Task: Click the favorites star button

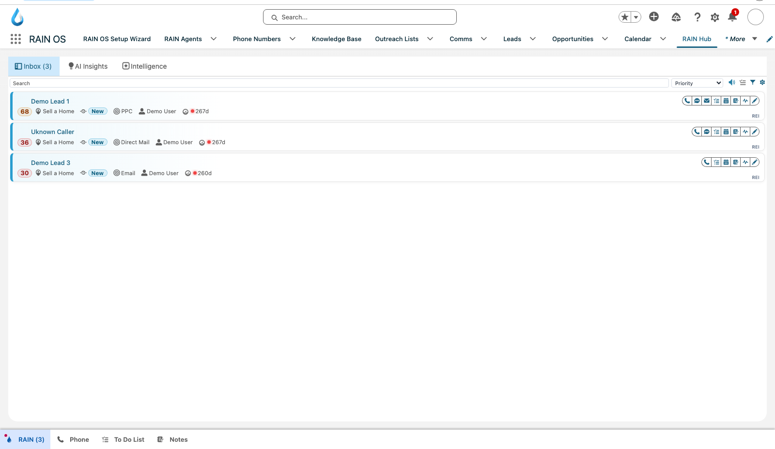Action: click(x=625, y=17)
